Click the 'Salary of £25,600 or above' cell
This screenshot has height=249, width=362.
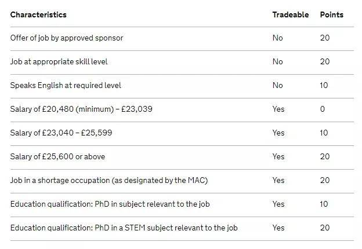[x=57, y=156]
